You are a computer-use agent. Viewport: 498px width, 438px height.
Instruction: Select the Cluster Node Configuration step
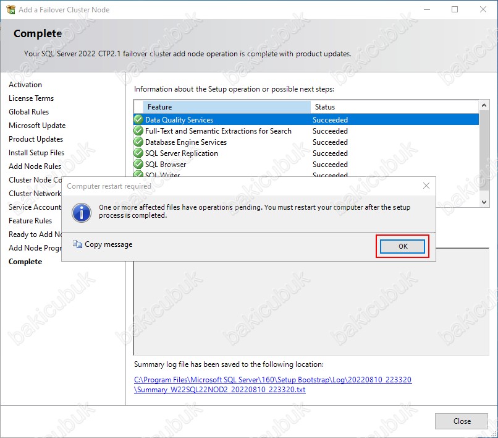pyautogui.click(x=35, y=180)
